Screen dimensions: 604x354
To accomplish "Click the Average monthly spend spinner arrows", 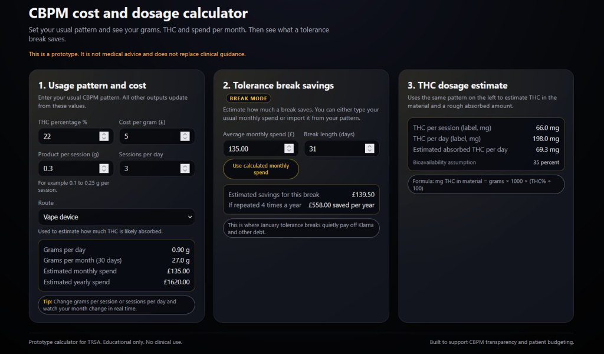I will coord(289,148).
